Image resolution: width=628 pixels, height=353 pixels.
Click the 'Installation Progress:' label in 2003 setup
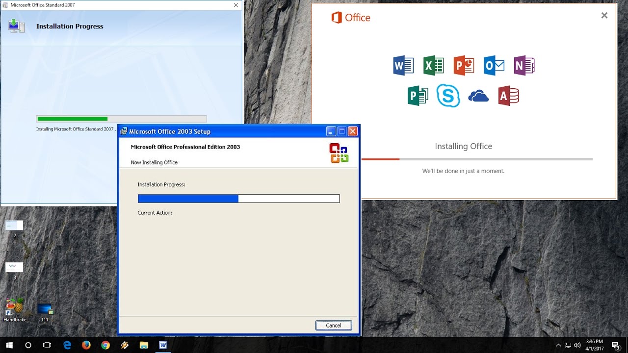[161, 185]
